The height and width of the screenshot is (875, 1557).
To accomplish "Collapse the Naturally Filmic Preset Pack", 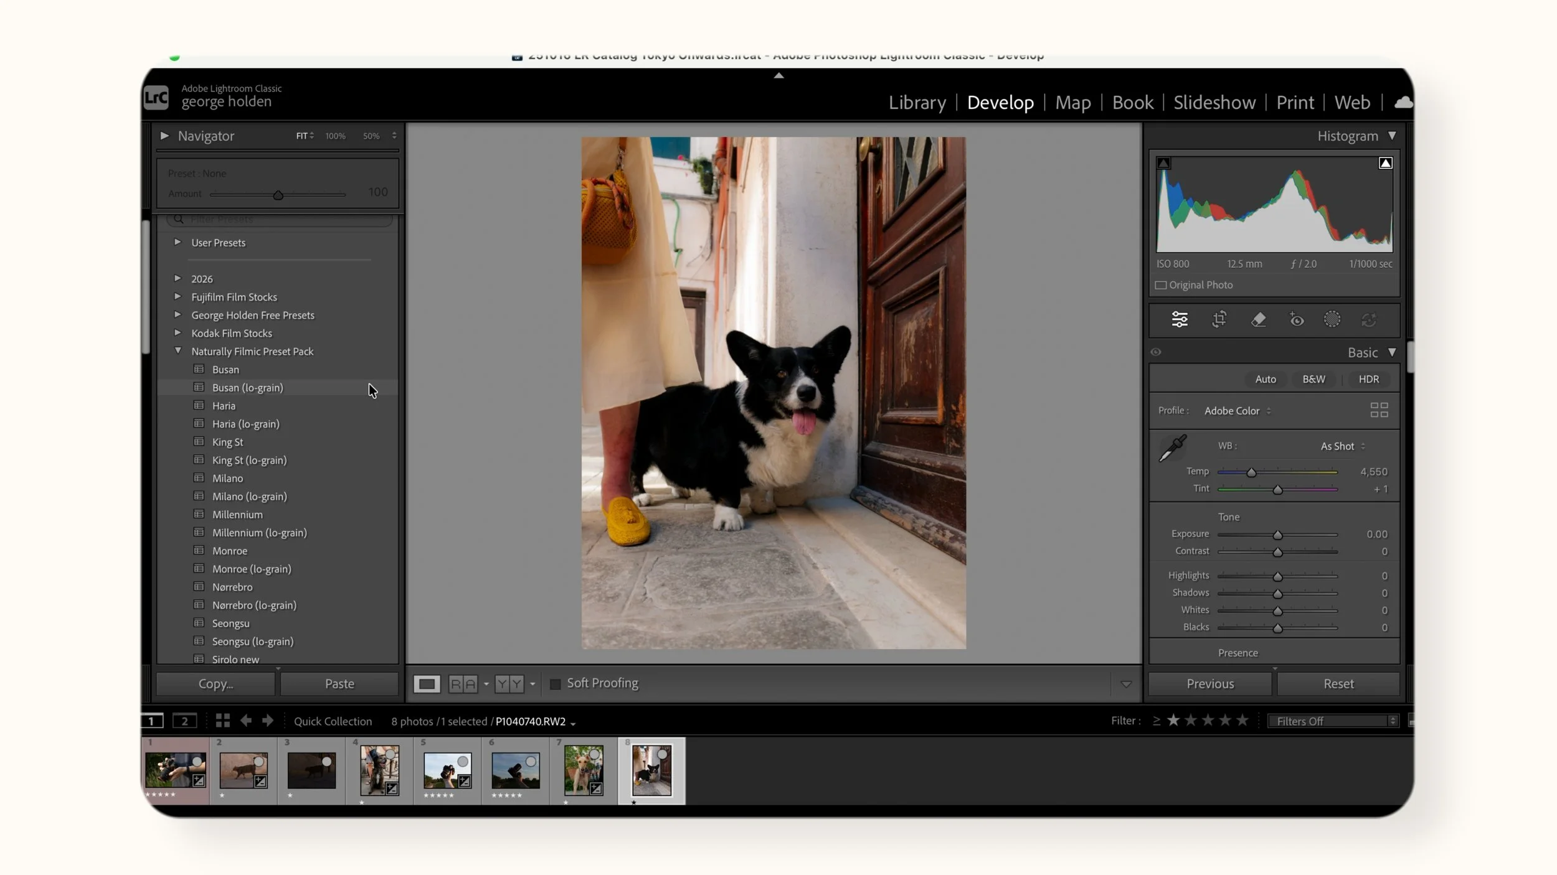I will 177,351.
